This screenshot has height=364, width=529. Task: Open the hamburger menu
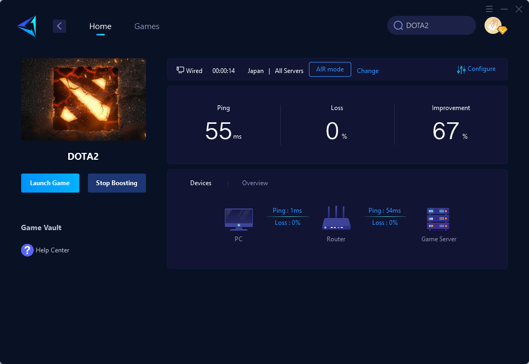click(x=489, y=9)
